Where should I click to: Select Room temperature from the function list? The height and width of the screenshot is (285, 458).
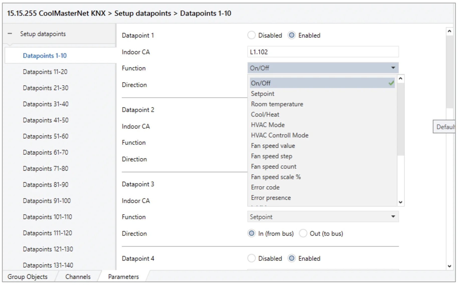pos(277,104)
